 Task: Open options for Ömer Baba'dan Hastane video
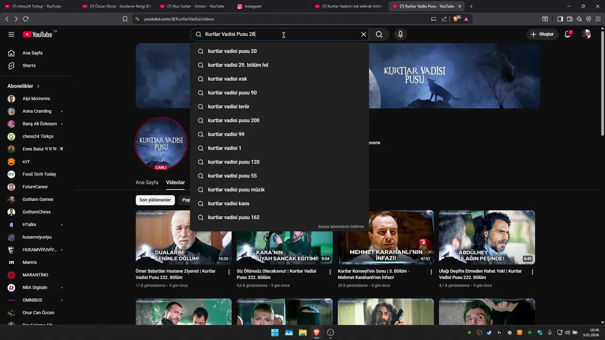tap(229, 272)
